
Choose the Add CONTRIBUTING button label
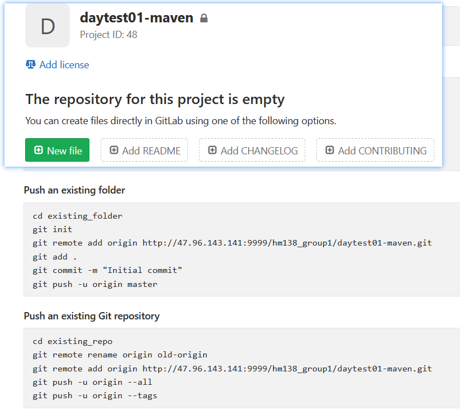[382, 150]
